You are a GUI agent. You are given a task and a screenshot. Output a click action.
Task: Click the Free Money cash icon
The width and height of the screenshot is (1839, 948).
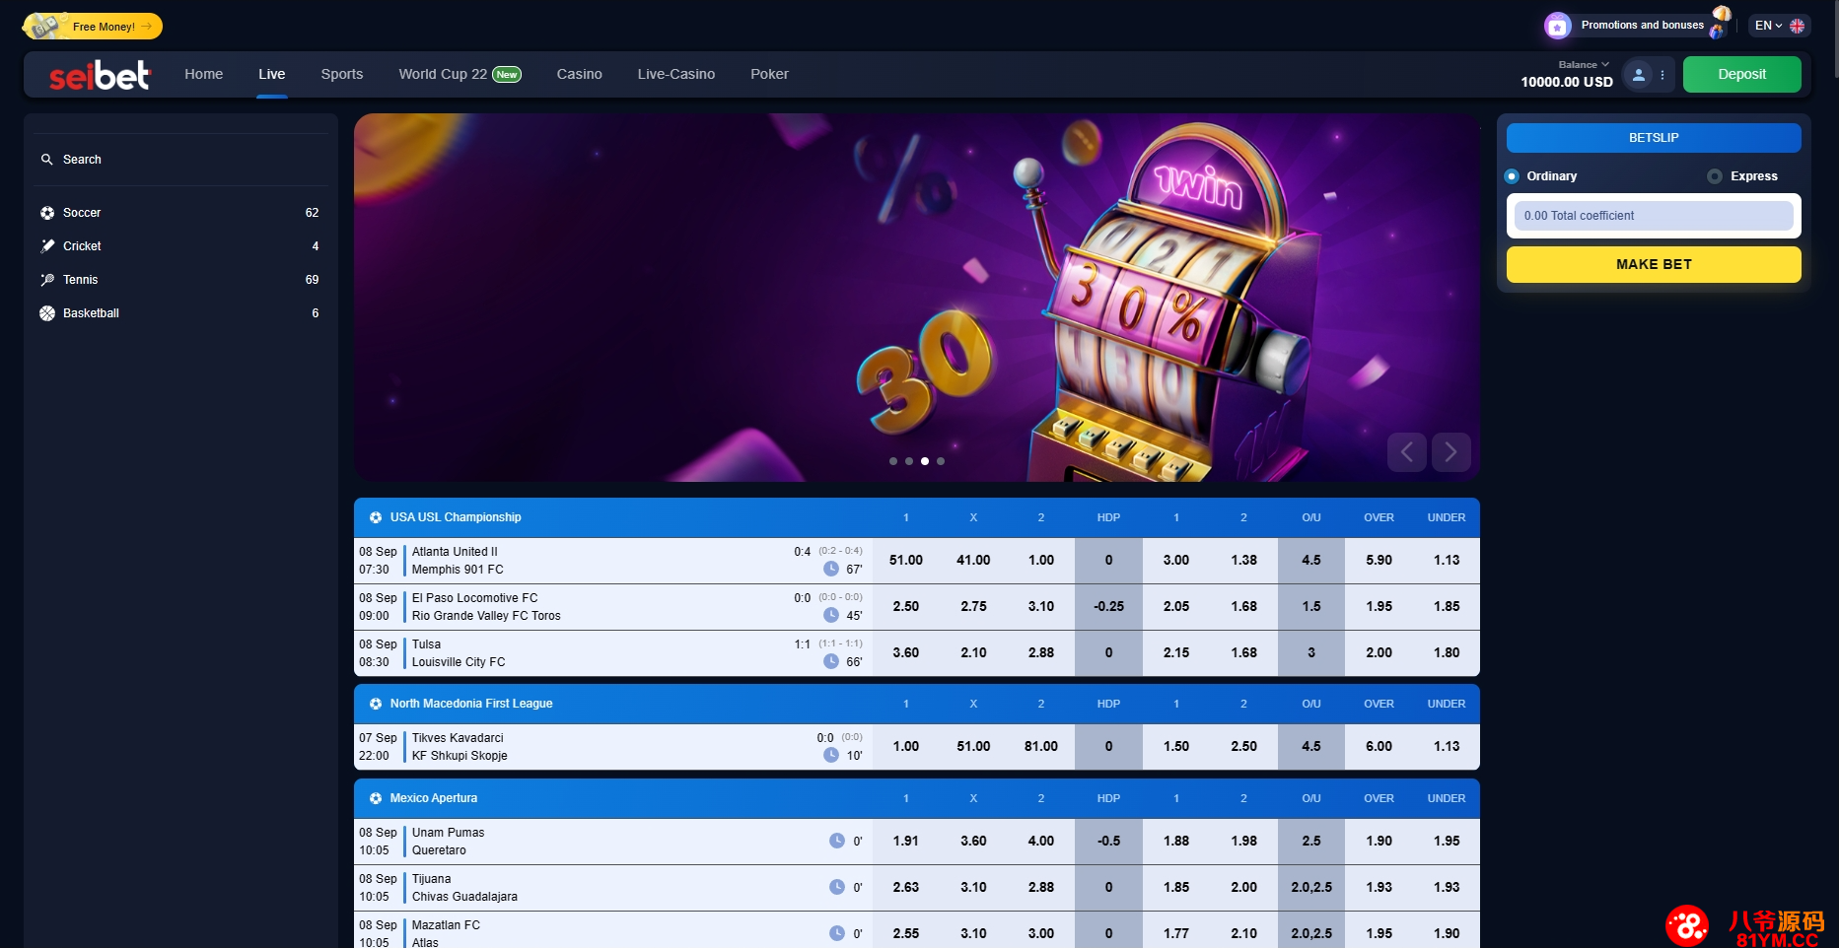pyautogui.click(x=43, y=27)
